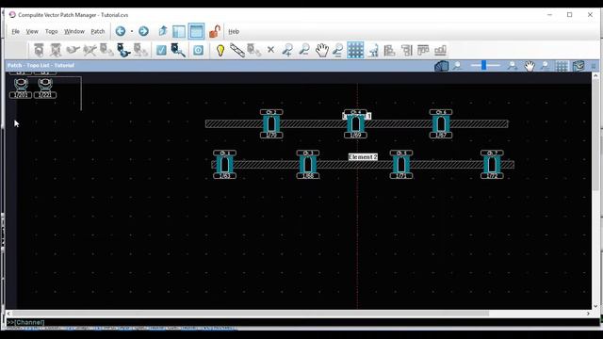The width and height of the screenshot is (603, 339).
Task: Click the X delete icon
Action: click(x=270, y=50)
